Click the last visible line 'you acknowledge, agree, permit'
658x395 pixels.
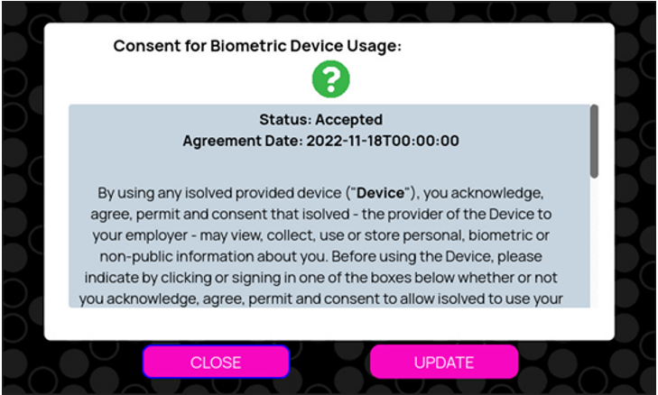tap(321, 299)
